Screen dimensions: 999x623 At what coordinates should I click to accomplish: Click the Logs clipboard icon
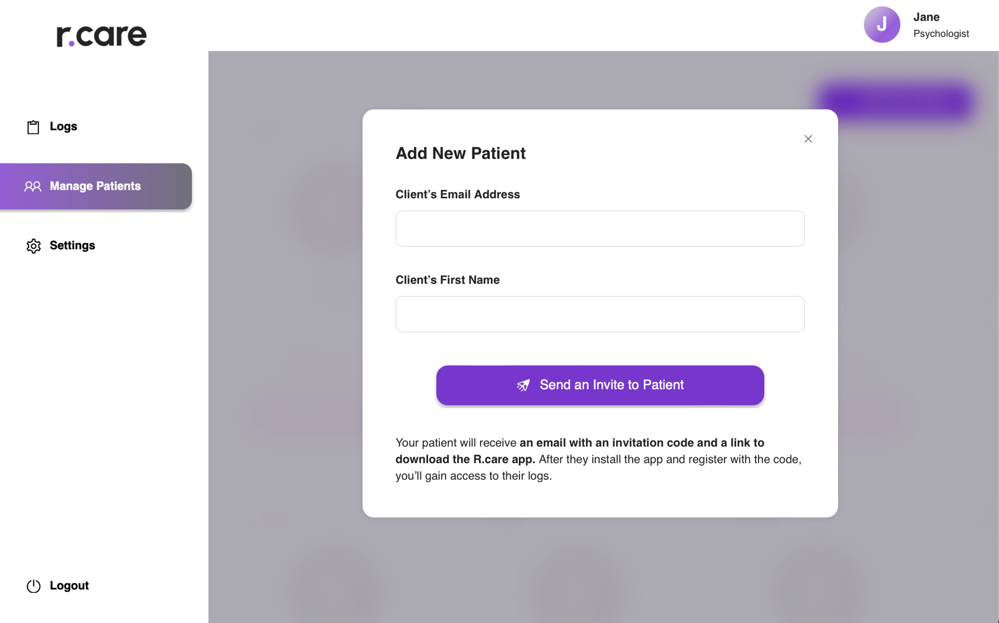[33, 127]
